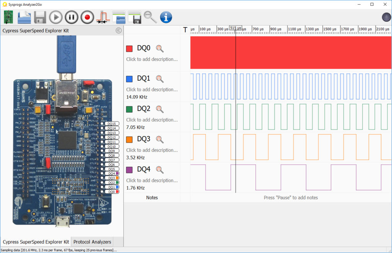Add a description for channel DQ0
This screenshot has height=253, width=392.
(152, 59)
